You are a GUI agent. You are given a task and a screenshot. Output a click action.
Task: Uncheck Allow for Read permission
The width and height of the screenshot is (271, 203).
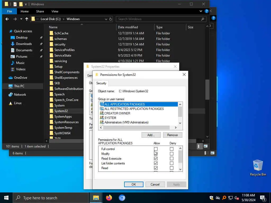[156, 168]
